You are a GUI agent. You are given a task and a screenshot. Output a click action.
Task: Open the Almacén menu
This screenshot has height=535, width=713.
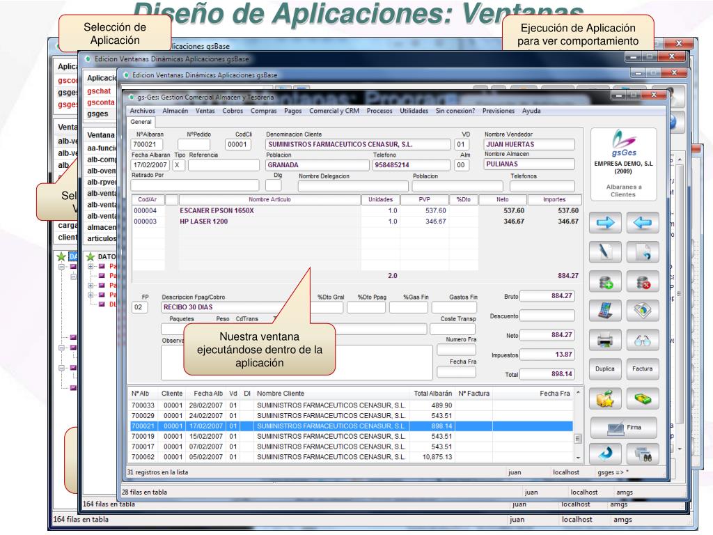[x=175, y=111]
